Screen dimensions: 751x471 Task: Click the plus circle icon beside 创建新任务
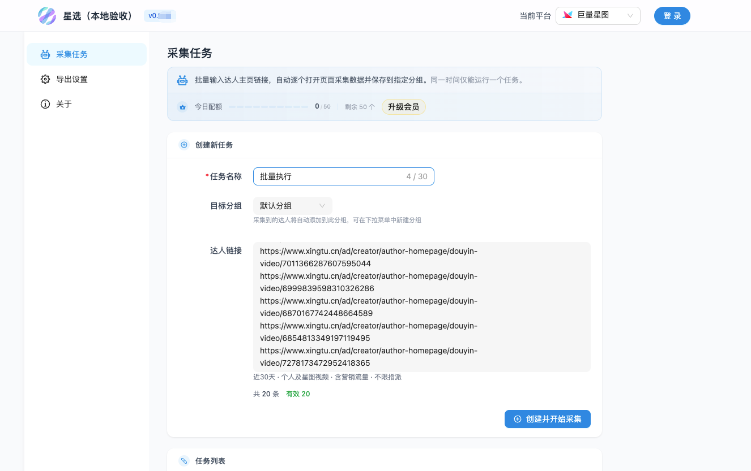click(184, 145)
